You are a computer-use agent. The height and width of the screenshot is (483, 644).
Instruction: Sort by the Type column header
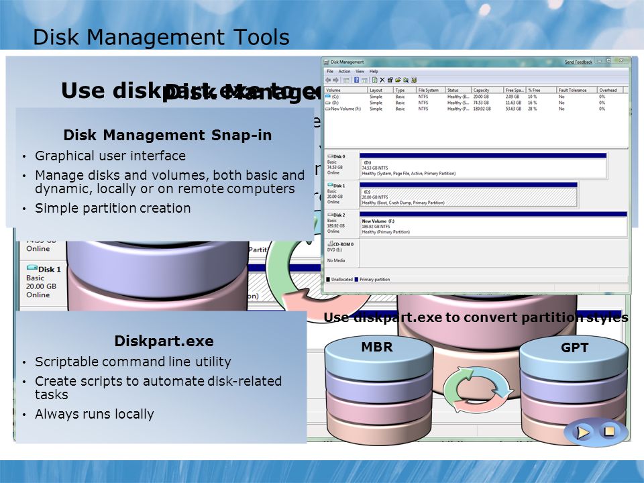point(404,90)
